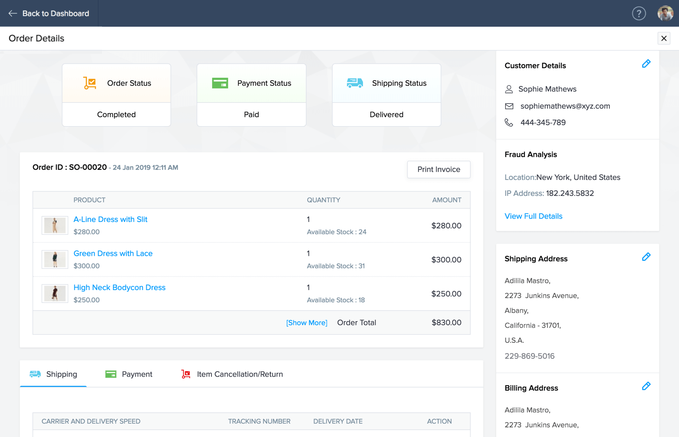
Task: Open the Item Cancellation/Return tab
Action: coord(232,374)
